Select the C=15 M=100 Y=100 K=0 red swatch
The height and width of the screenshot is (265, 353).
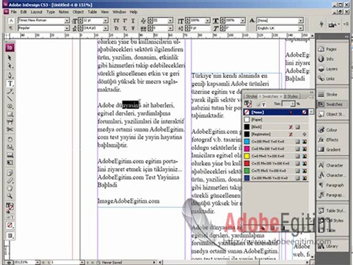coord(276,163)
